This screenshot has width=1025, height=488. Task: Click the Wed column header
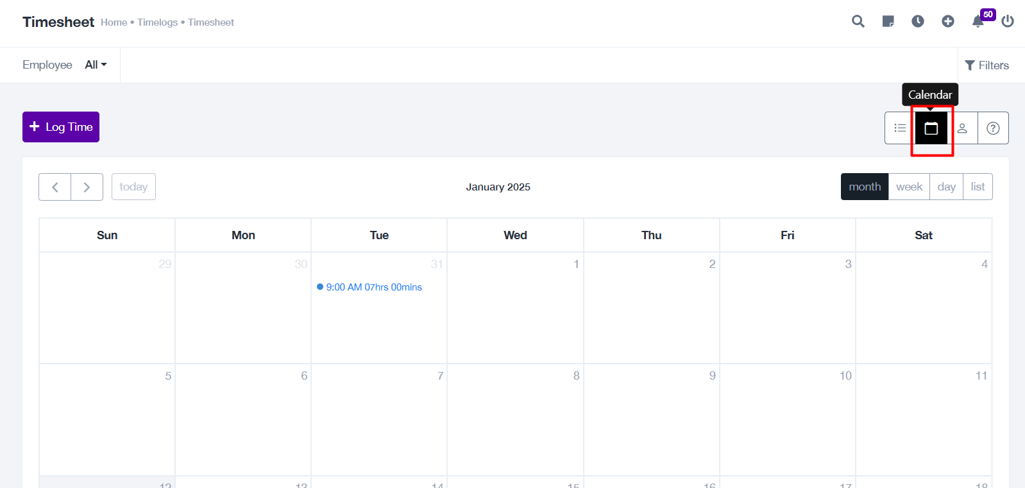[515, 235]
